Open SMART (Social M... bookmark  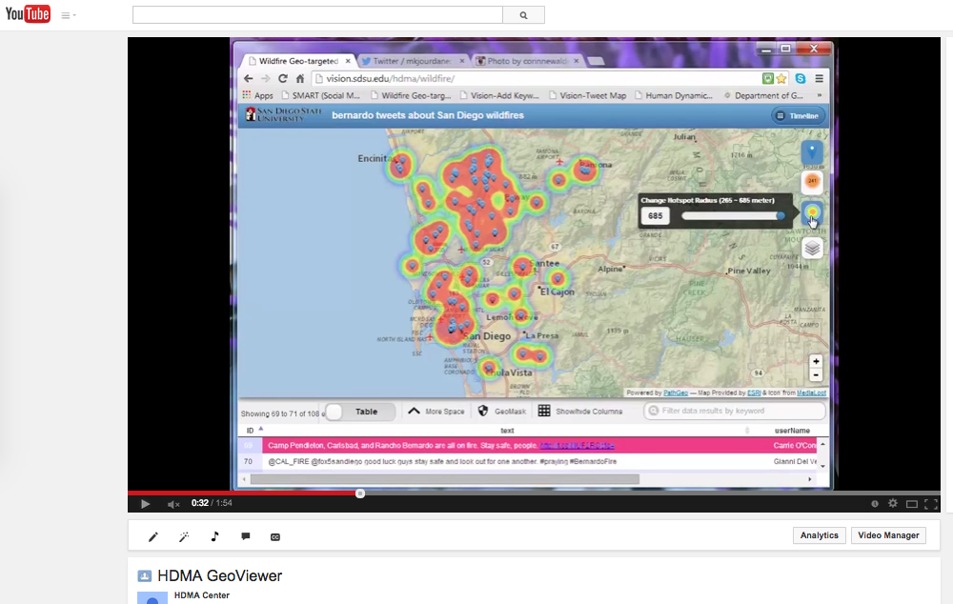coord(321,95)
